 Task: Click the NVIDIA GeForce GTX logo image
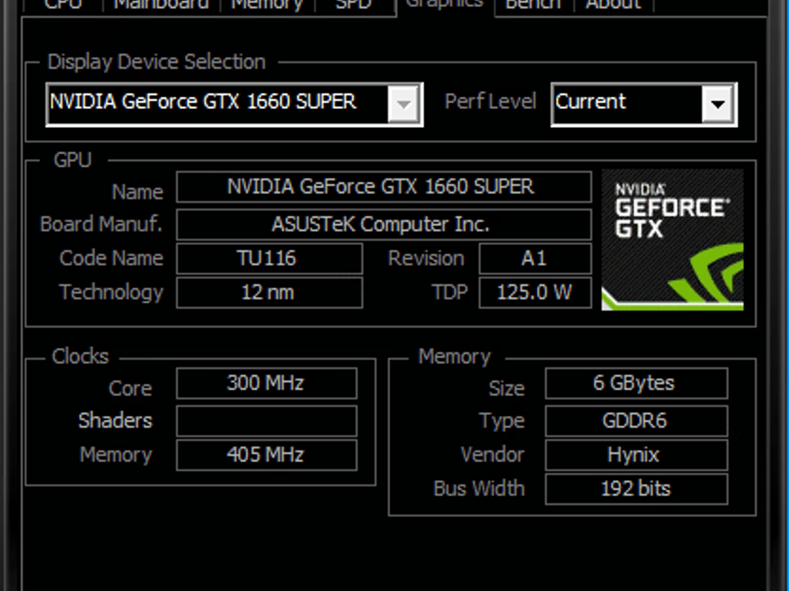(x=673, y=240)
